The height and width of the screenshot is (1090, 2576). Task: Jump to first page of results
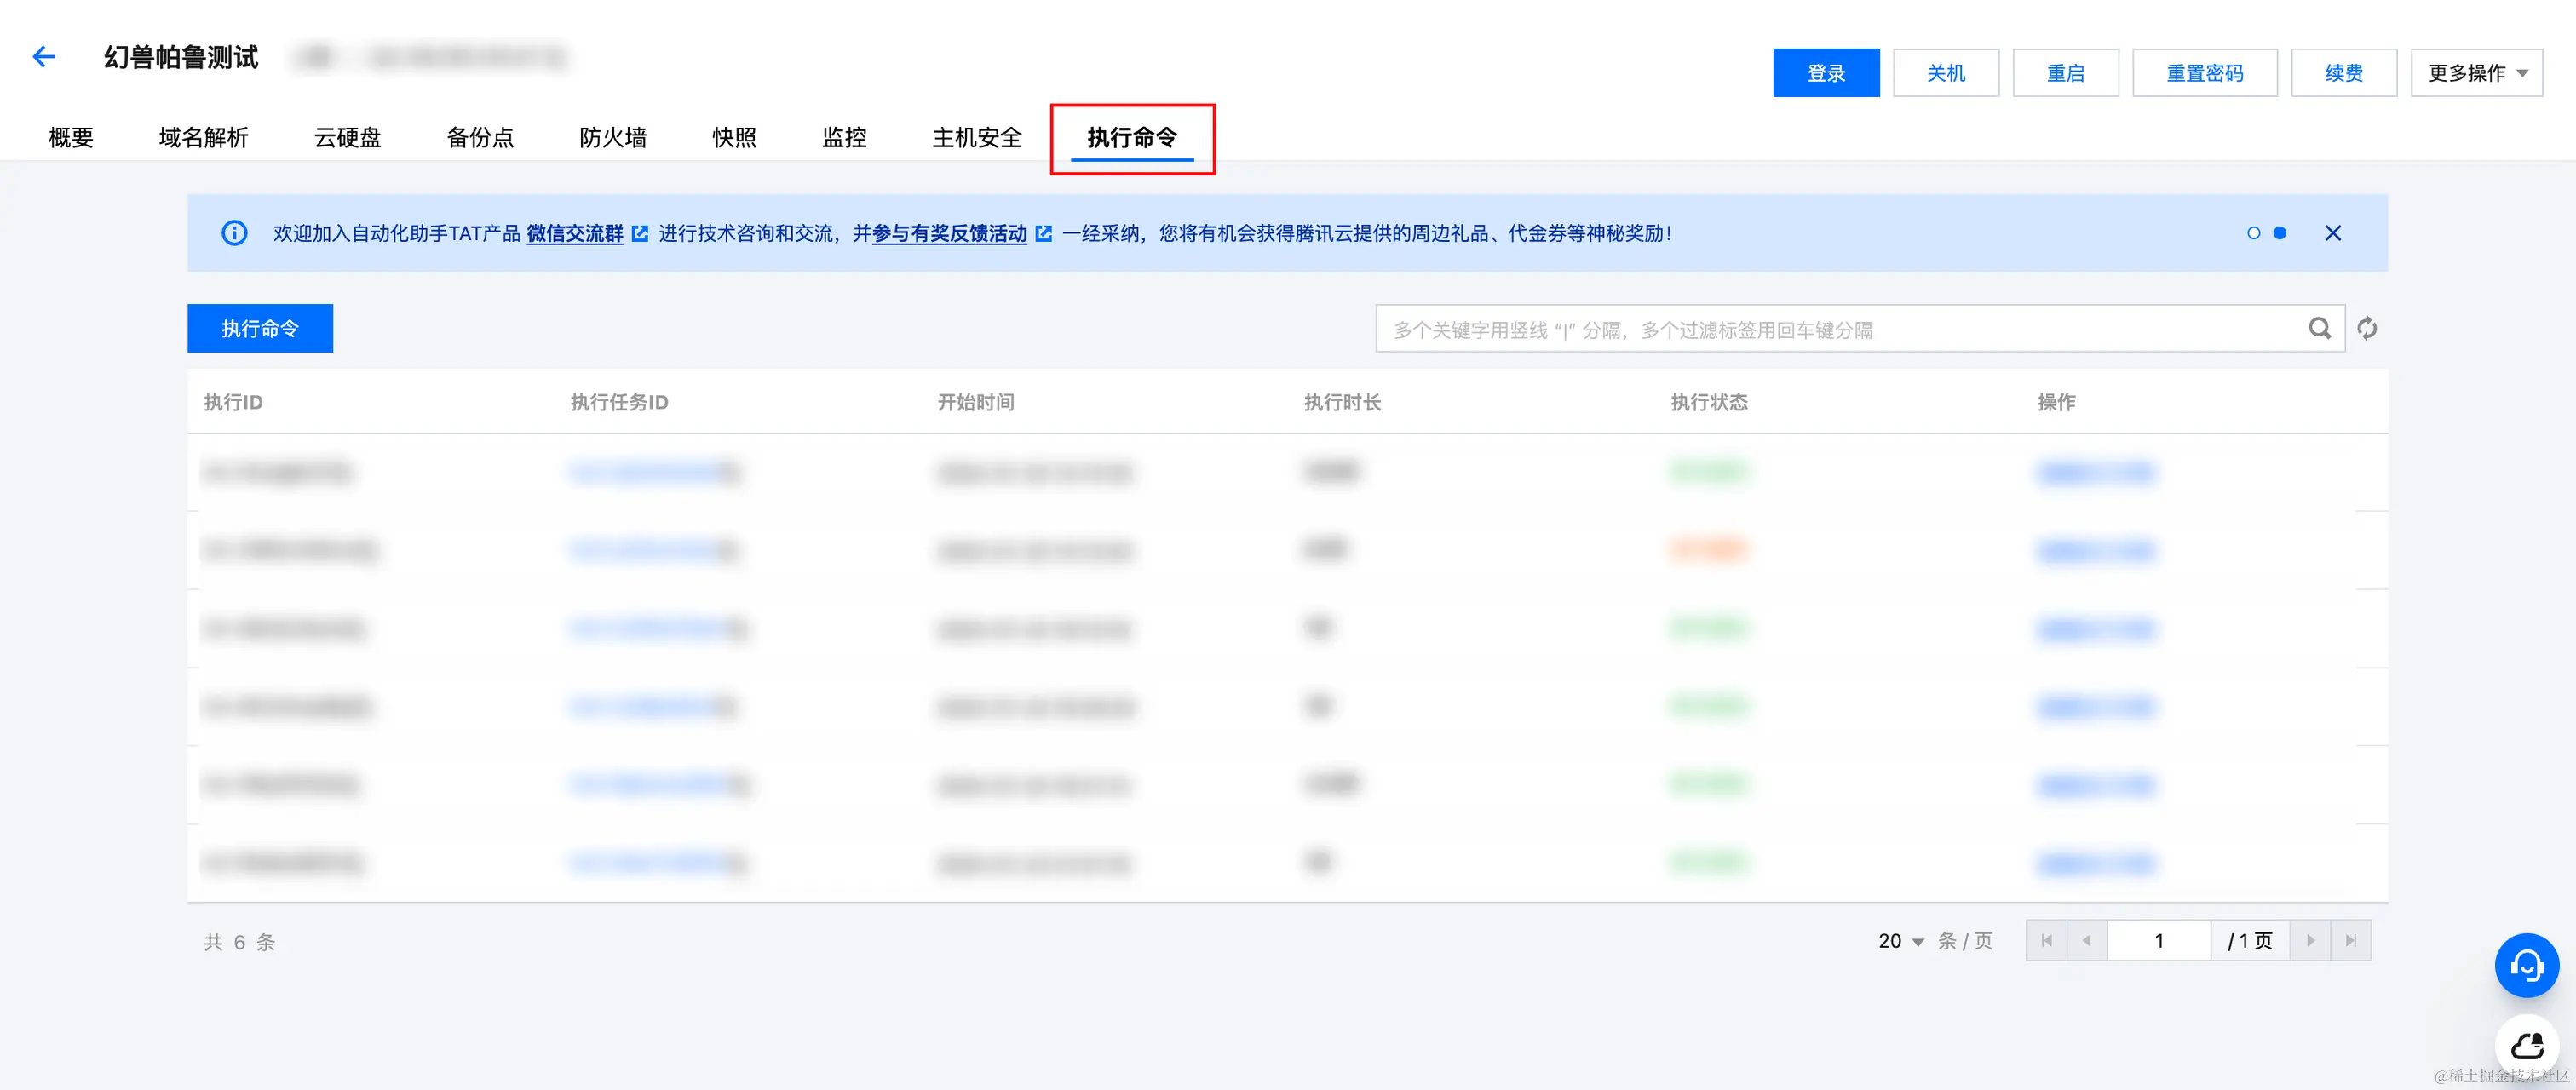pos(2046,940)
